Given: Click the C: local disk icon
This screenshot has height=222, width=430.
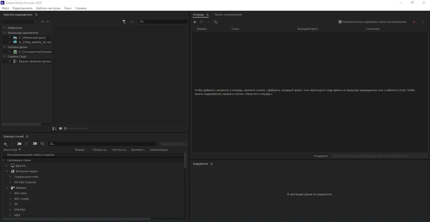Looking at the screenshot, I should [15, 37].
